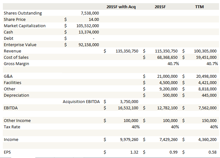
Task: Select the TTM column header
Action: pos(200,7)
